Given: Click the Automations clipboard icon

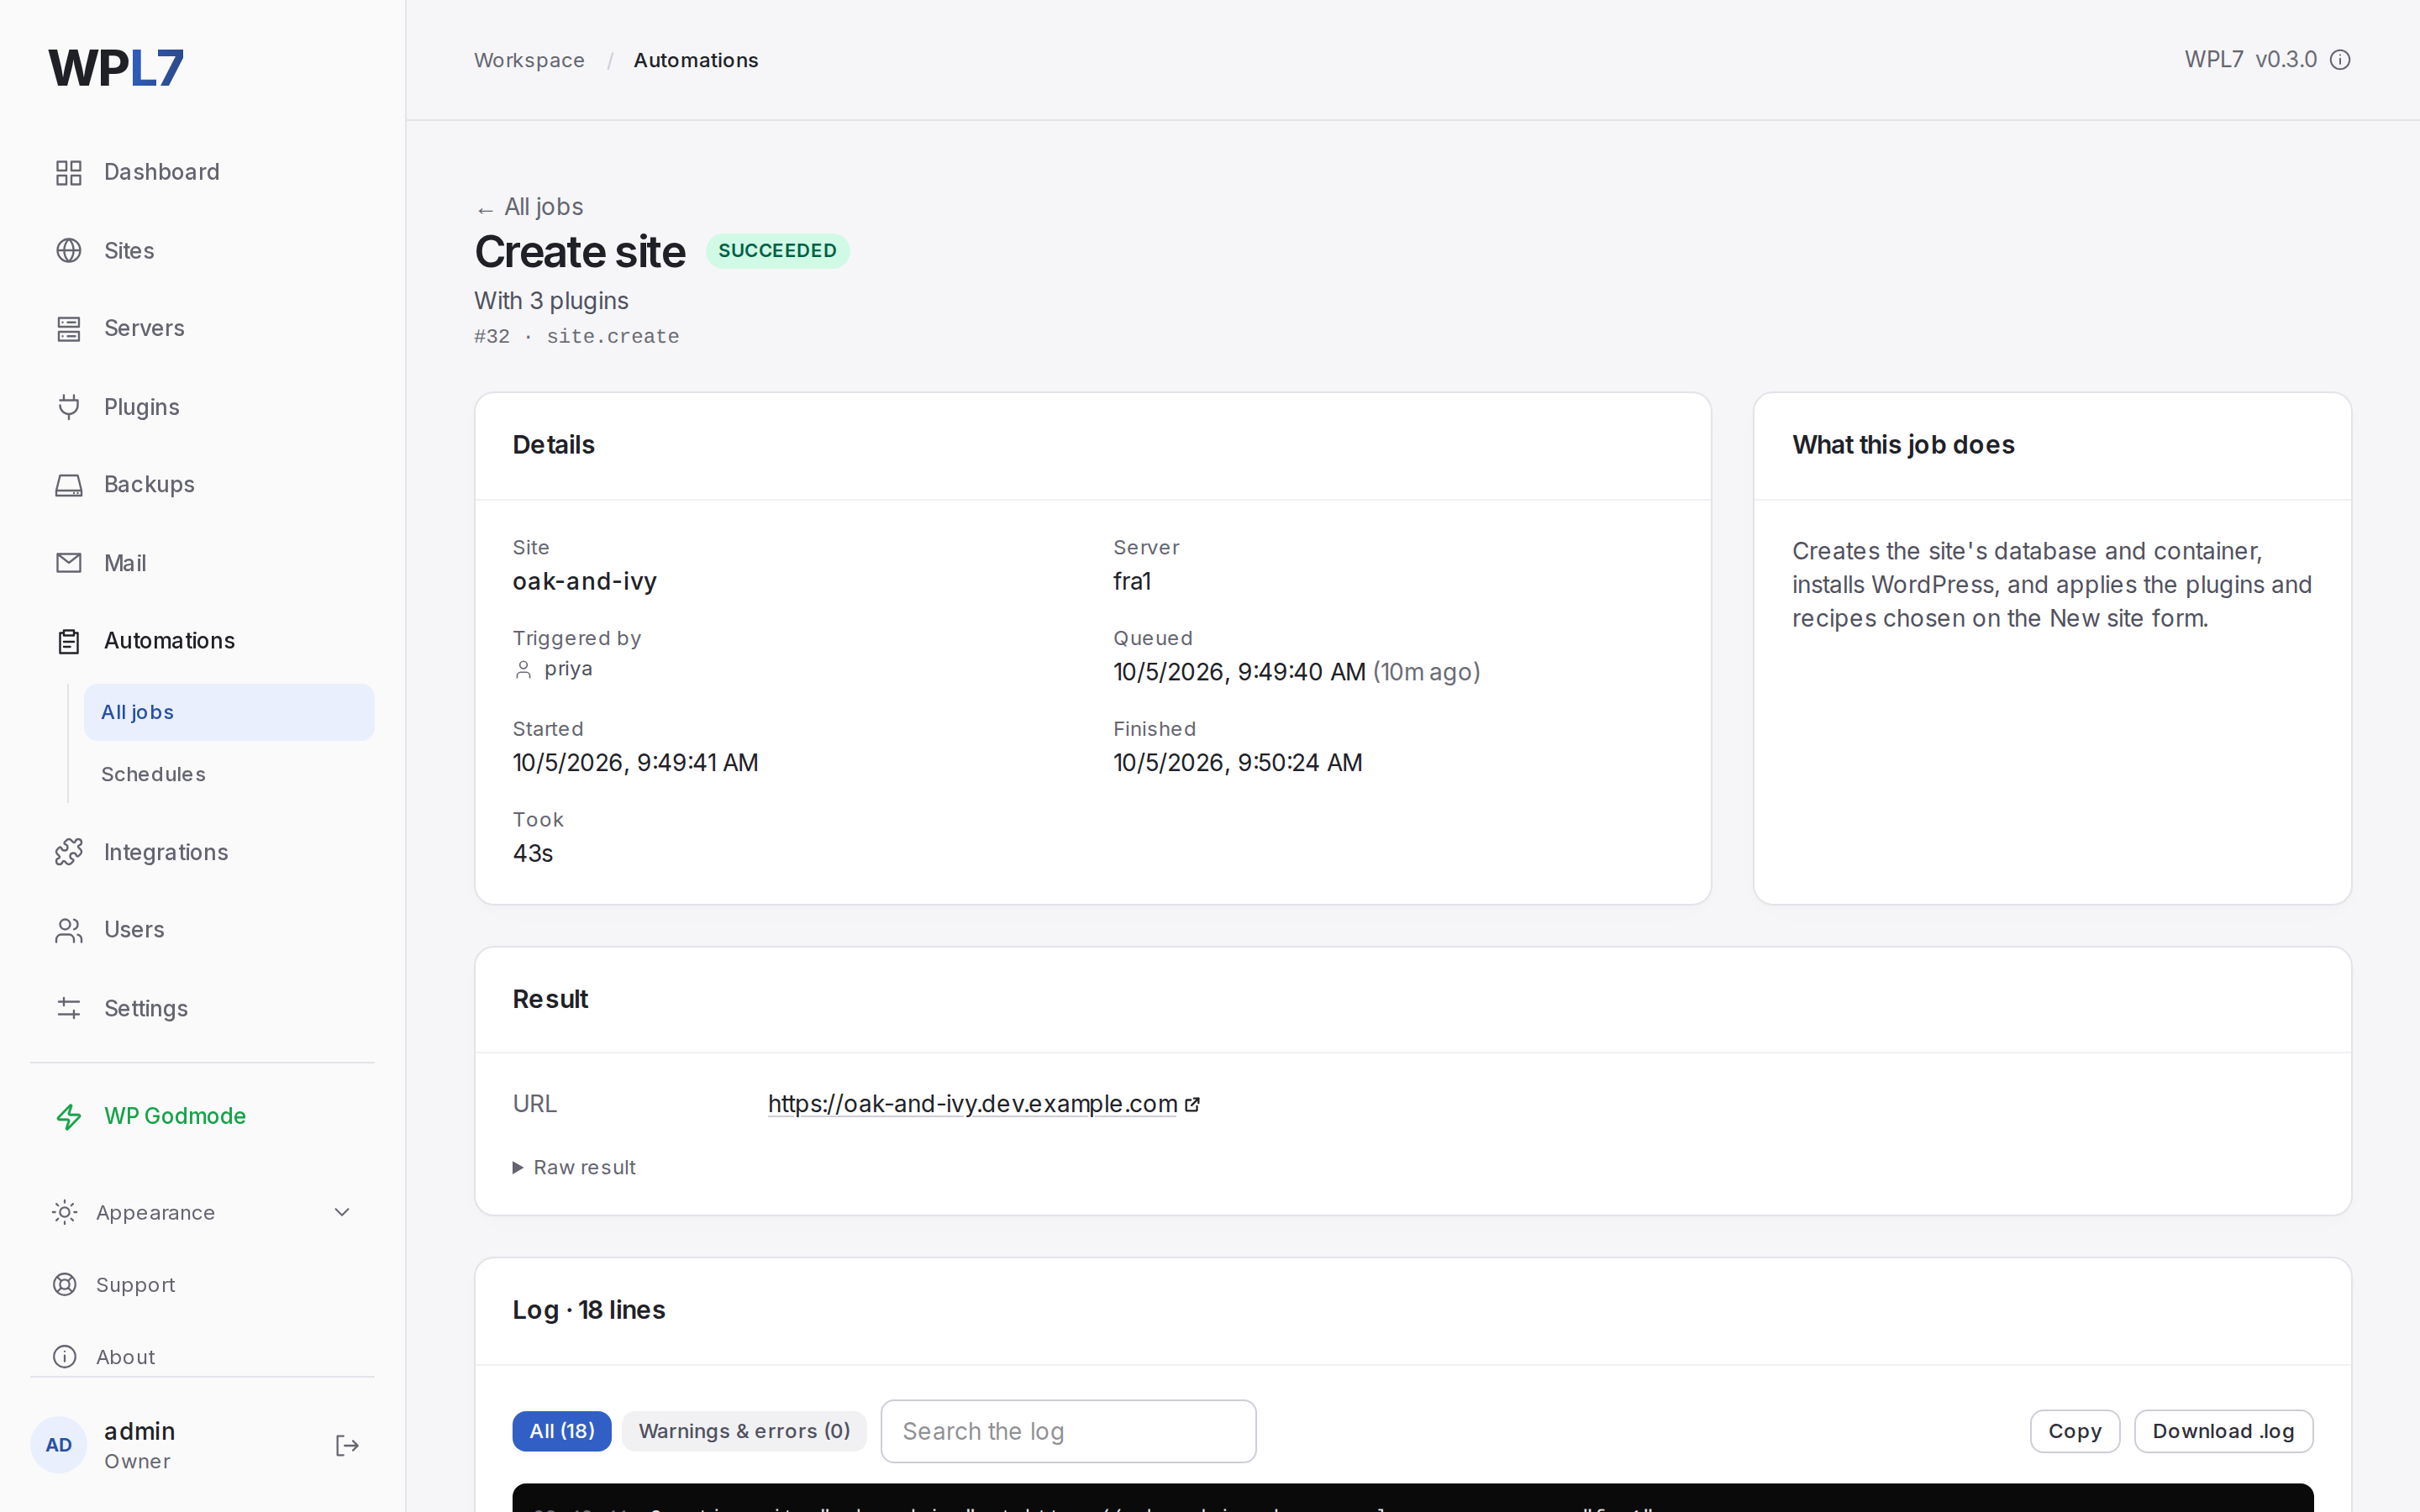Looking at the screenshot, I should point(69,641).
